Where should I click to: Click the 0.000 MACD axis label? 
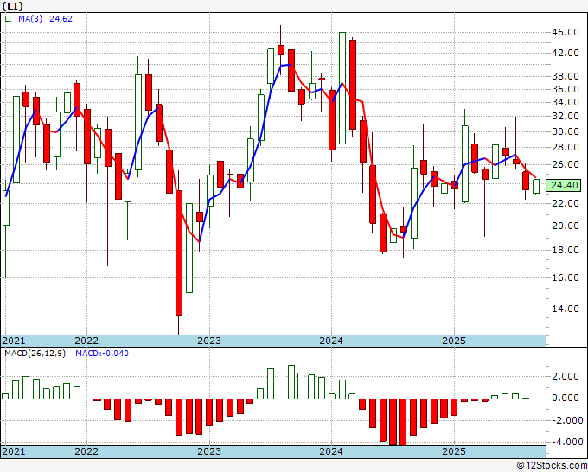click(565, 398)
